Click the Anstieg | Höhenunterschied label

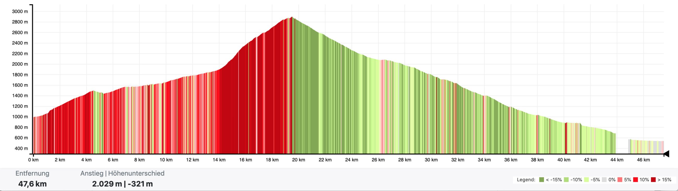point(122,173)
